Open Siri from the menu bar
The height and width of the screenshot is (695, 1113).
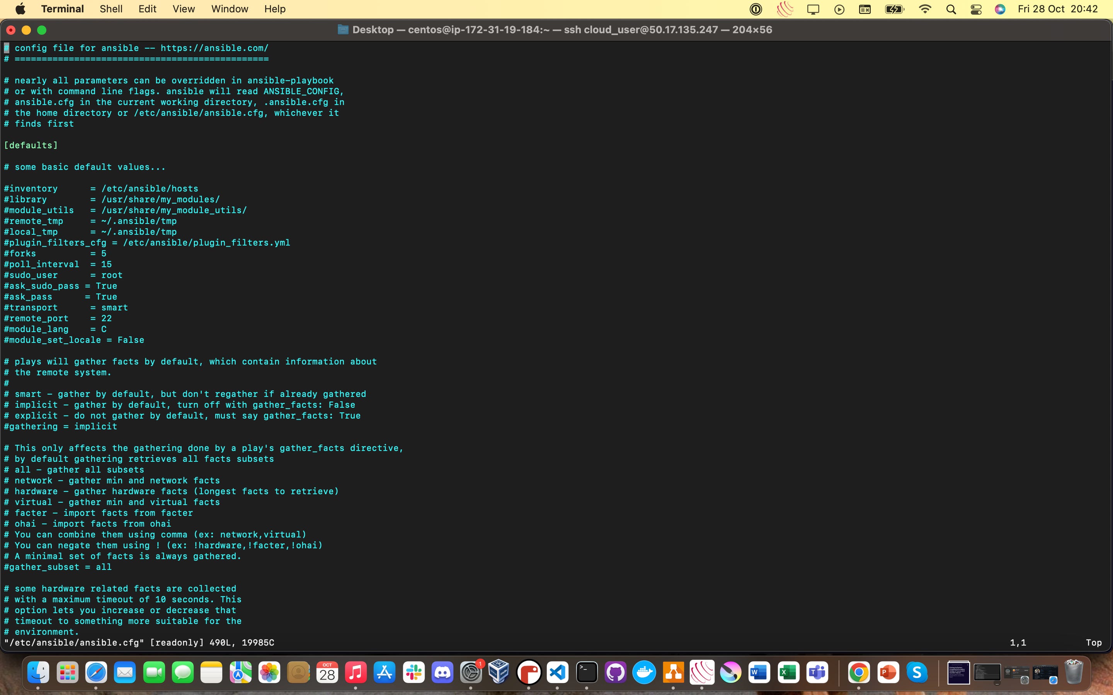[1000, 9]
